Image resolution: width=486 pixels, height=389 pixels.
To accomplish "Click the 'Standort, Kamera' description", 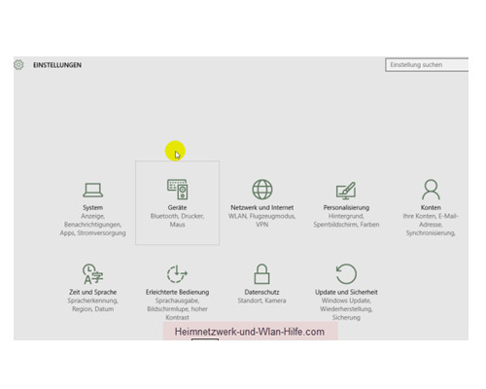I will click(261, 301).
